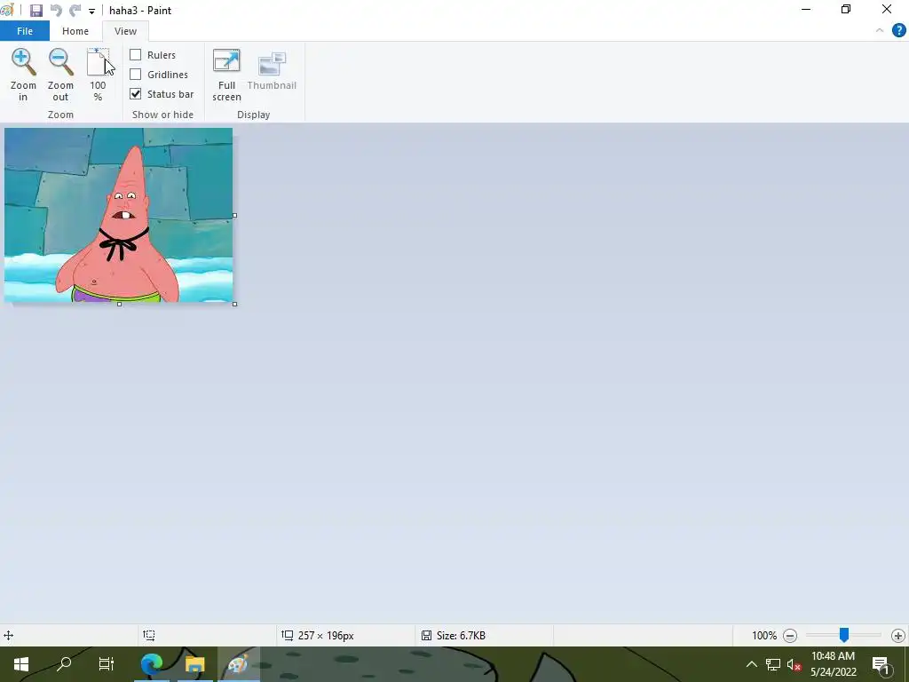Save the image using quick access Save icon
Image resolution: width=909 pixels, height=682 pixels.
coord(36,11)
